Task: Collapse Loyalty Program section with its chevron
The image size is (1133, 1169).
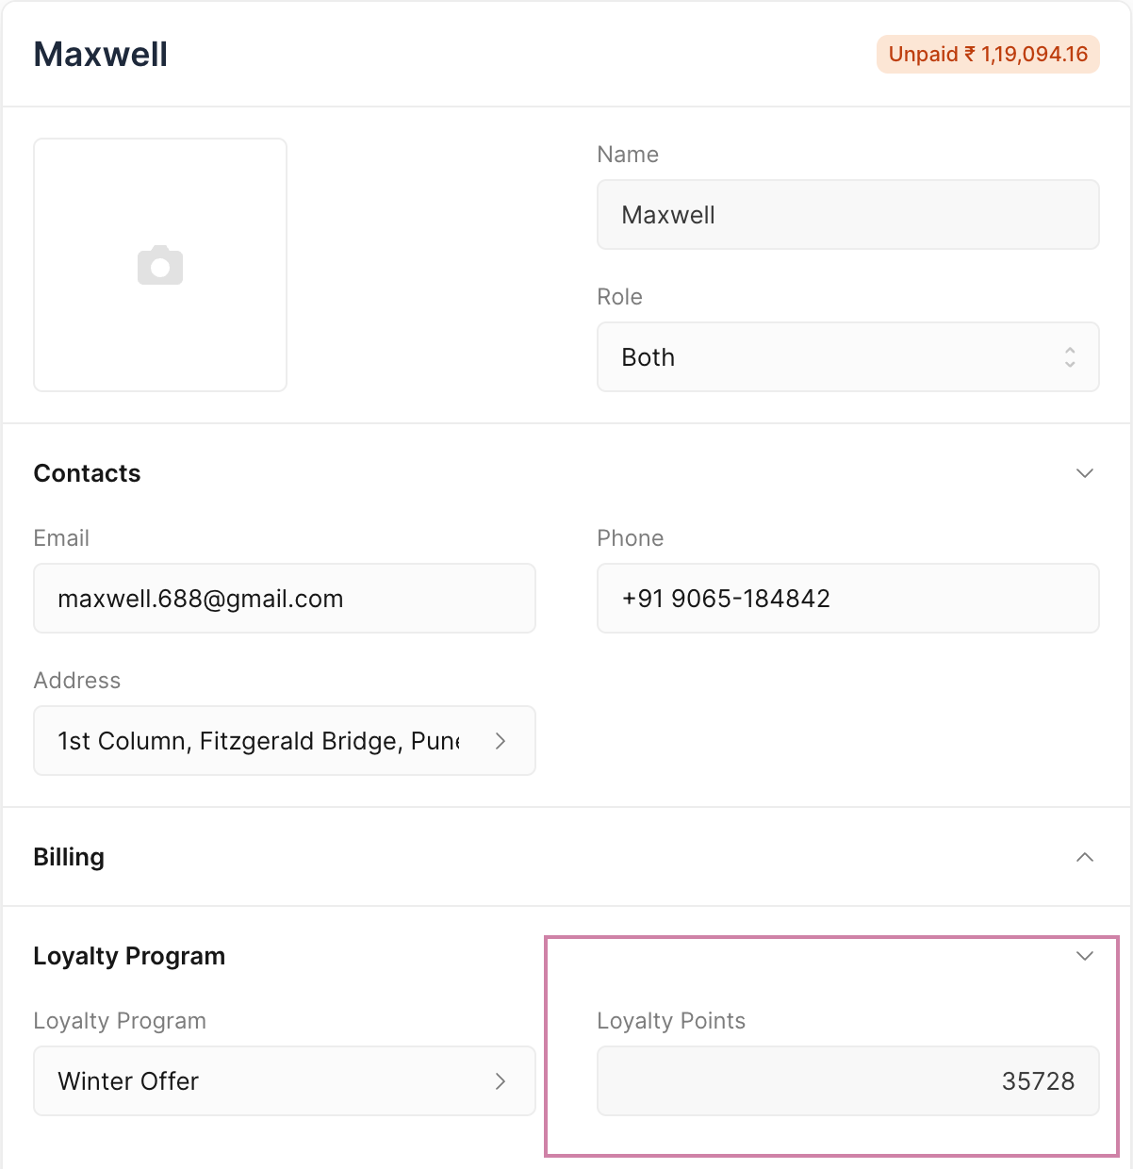Action: (x=1085, y=956)
